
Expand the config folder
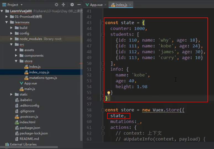11,33
